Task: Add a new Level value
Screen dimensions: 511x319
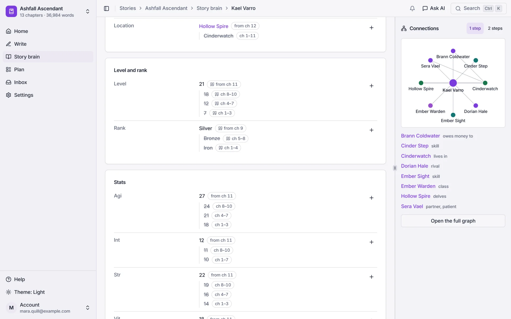Action: (x=372, y=86)
